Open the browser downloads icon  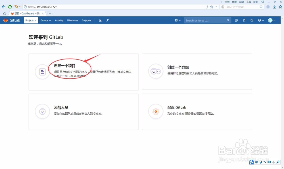click(275, 7)
